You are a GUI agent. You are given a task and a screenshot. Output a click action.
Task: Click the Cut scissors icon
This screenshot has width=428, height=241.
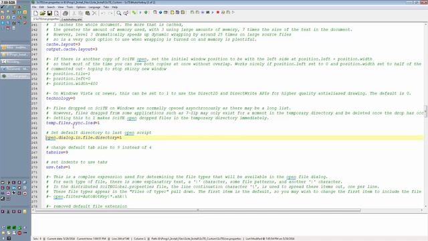74,13
